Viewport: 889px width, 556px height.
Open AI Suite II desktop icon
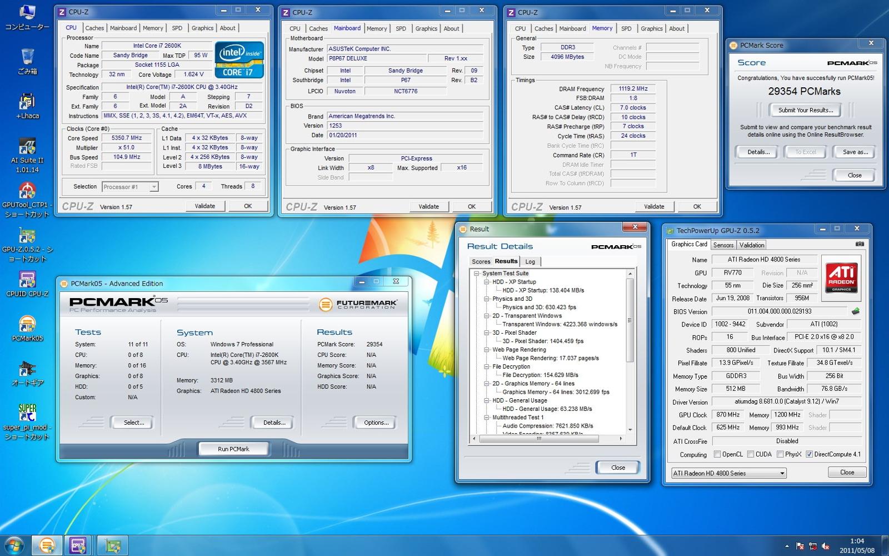tap(27, 156)
